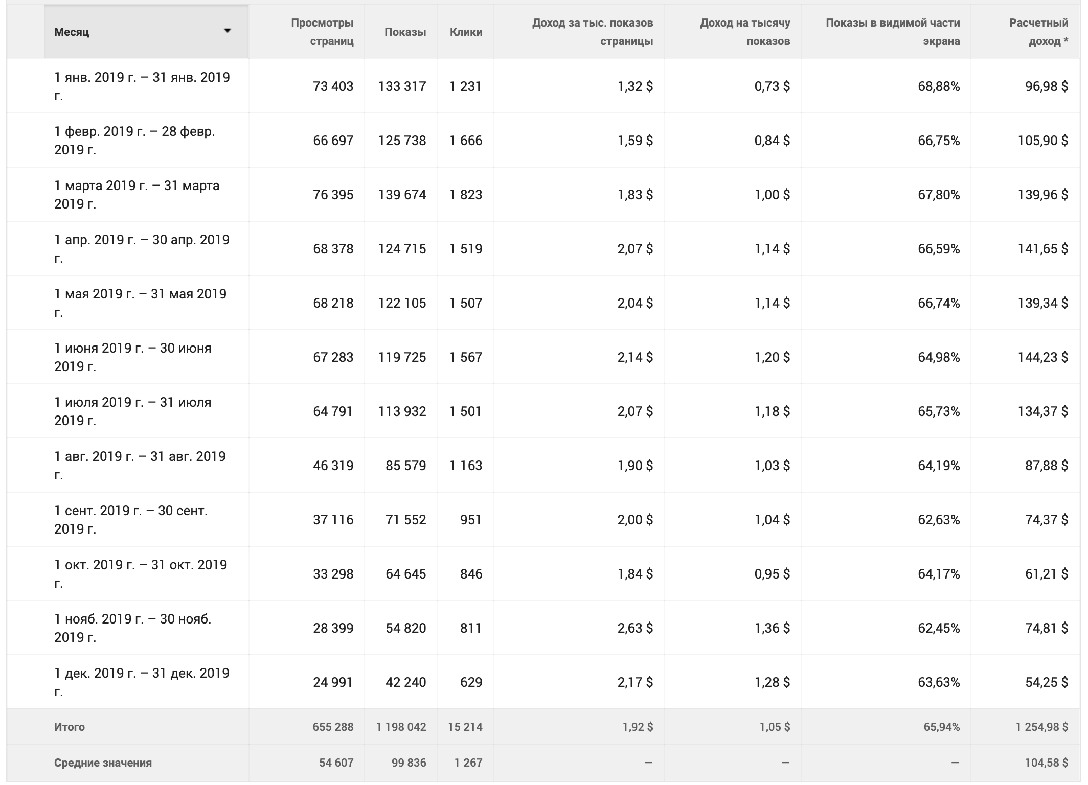Select the February 2019 date row
The image size is (1088, 785).
[134, 141]
